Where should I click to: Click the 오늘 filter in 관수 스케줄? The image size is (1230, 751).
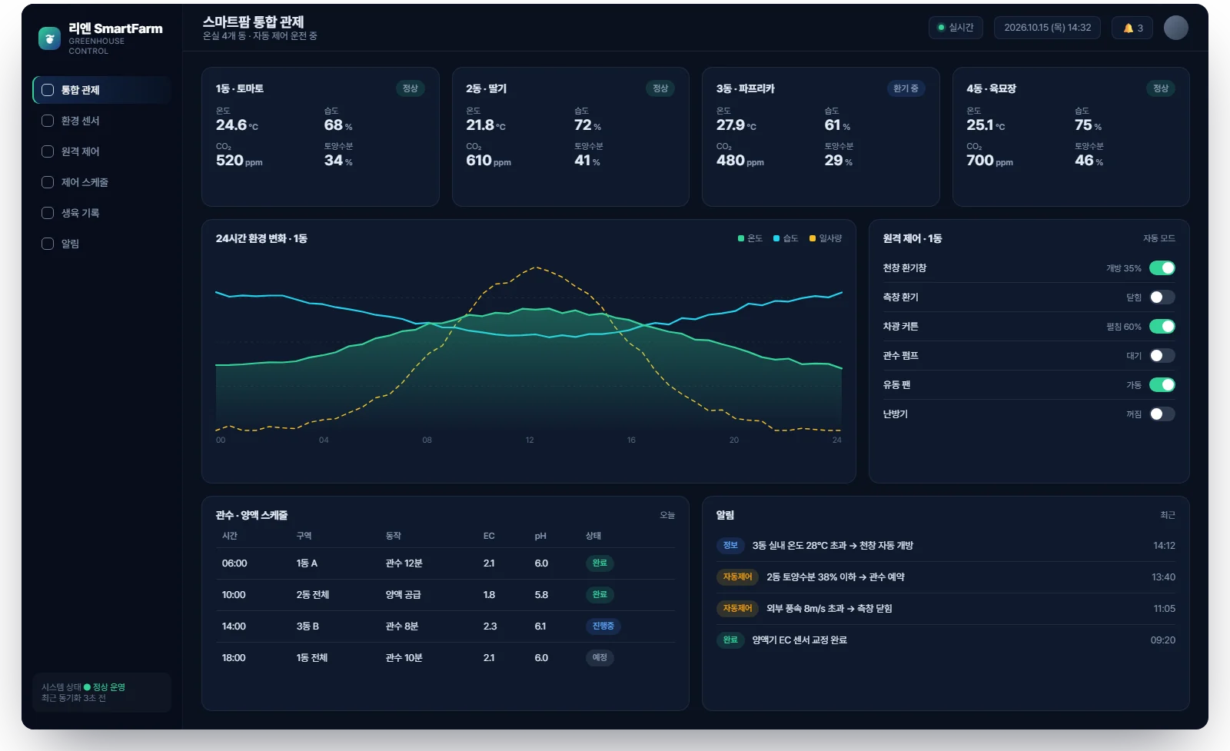click(x=667, y=515)
